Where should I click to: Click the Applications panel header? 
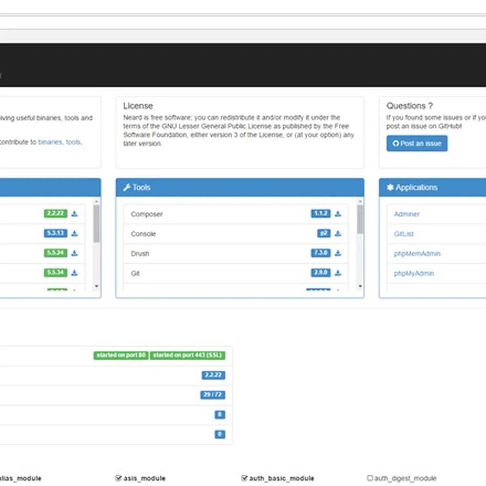point(433,188)
